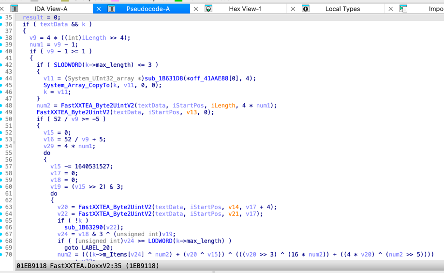
Task: Select FastXXTEA_Byte2UintV2 call on line 48
Action: (97, 106)
